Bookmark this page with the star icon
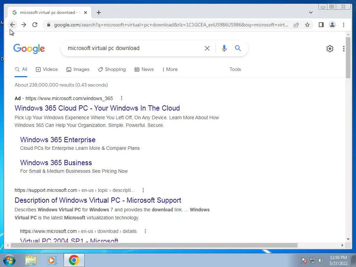356x267 pixels. pyautogui.click(x=307, y=25)
